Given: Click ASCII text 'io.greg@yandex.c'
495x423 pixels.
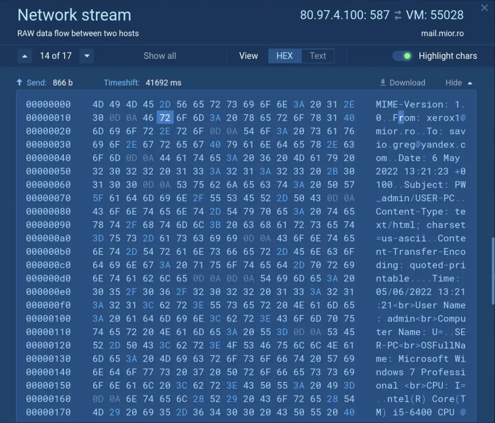Looking at the screenshot, I should 421,145.
